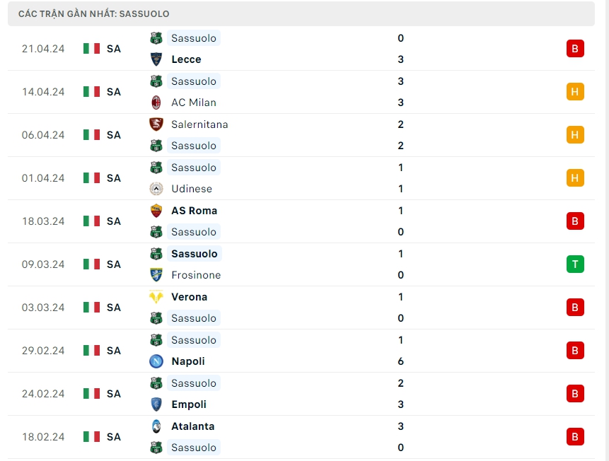
Task: Select the Atalanta team name
Action: coord(192,426)
